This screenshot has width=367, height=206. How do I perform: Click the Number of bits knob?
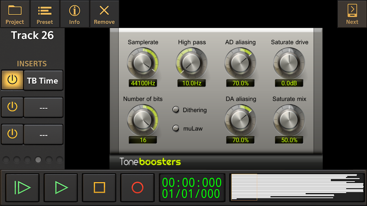pyautogui.click(x=143, y=120)
